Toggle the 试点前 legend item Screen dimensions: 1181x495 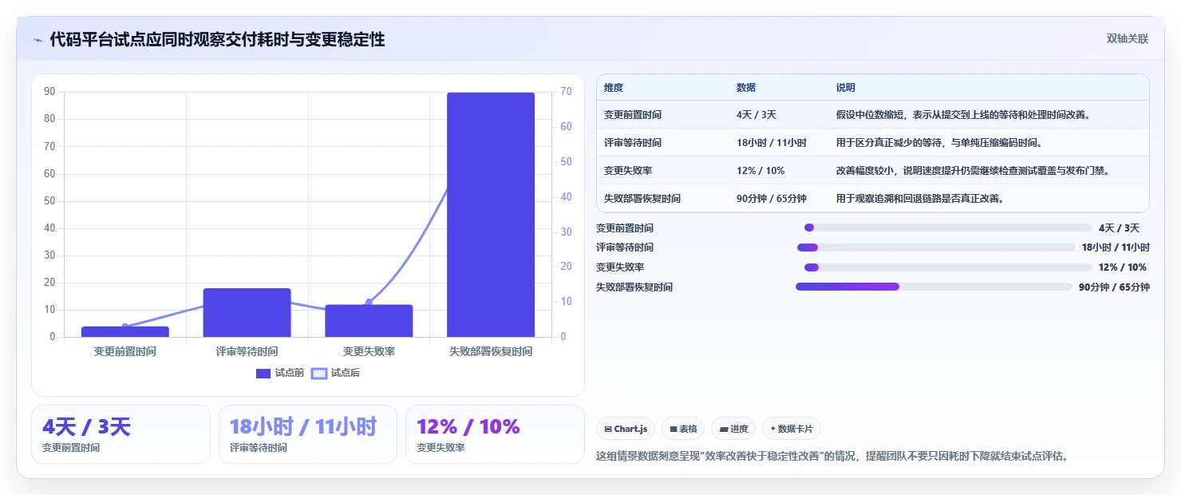[x=279, y=373]
